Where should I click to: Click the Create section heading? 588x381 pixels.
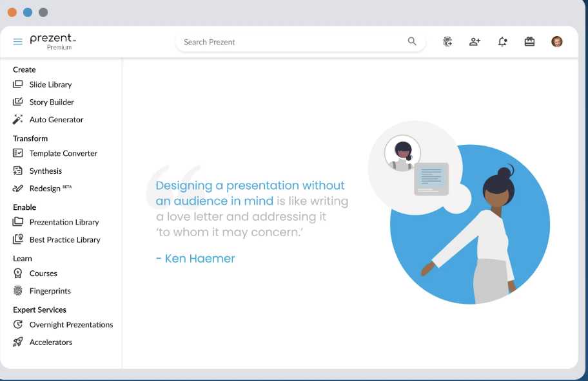point(24,70)
